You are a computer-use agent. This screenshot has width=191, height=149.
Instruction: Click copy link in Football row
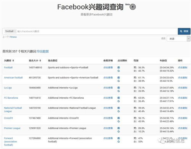pyautogui.click(x=183, y=67)
